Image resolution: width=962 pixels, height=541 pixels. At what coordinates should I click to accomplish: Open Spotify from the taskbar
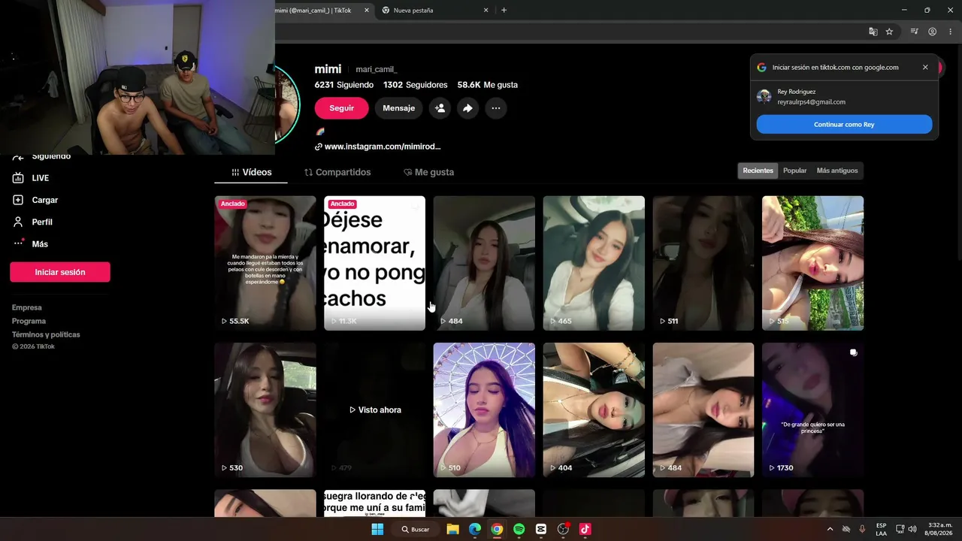pyautogui.click(x=519, y=529)
